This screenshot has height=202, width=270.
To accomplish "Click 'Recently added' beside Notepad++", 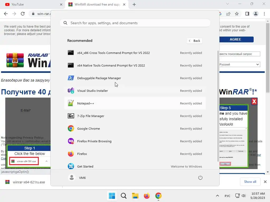I will [x=191, y=103].
